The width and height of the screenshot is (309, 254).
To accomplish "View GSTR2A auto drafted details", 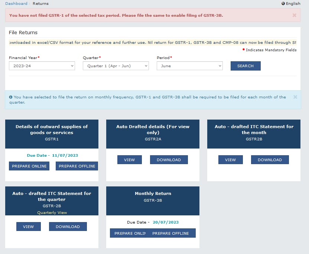I will [129, 160].
